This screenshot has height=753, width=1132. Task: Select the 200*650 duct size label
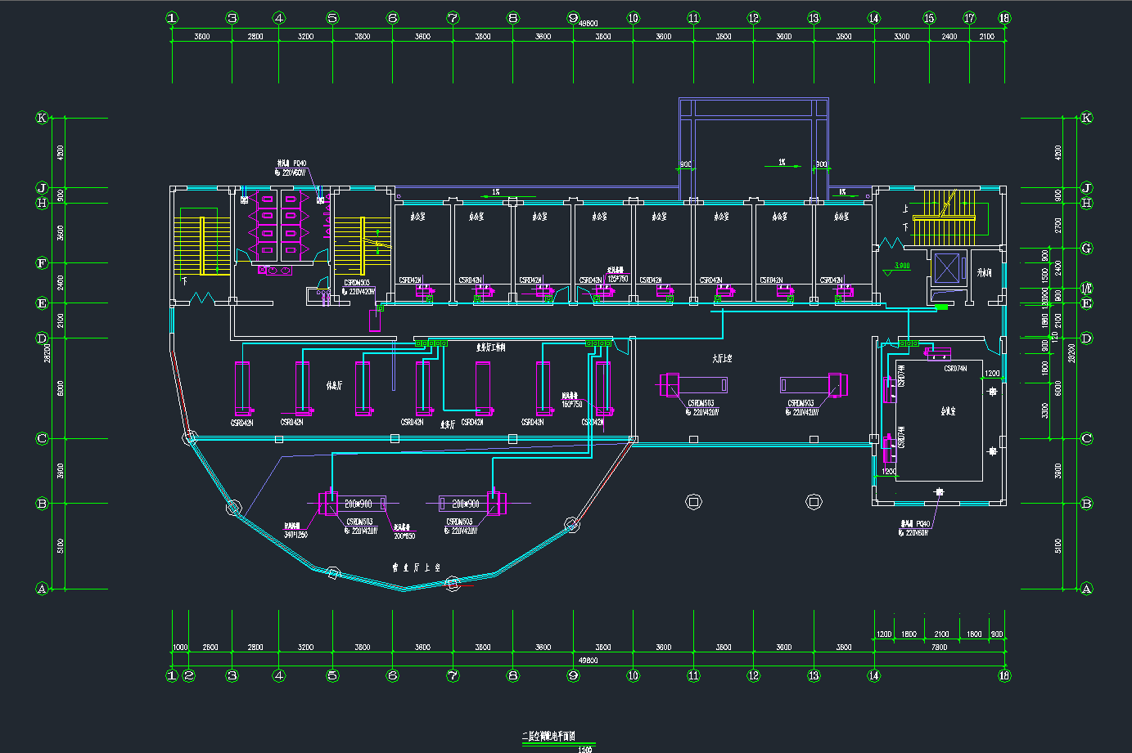click(404, 536)
